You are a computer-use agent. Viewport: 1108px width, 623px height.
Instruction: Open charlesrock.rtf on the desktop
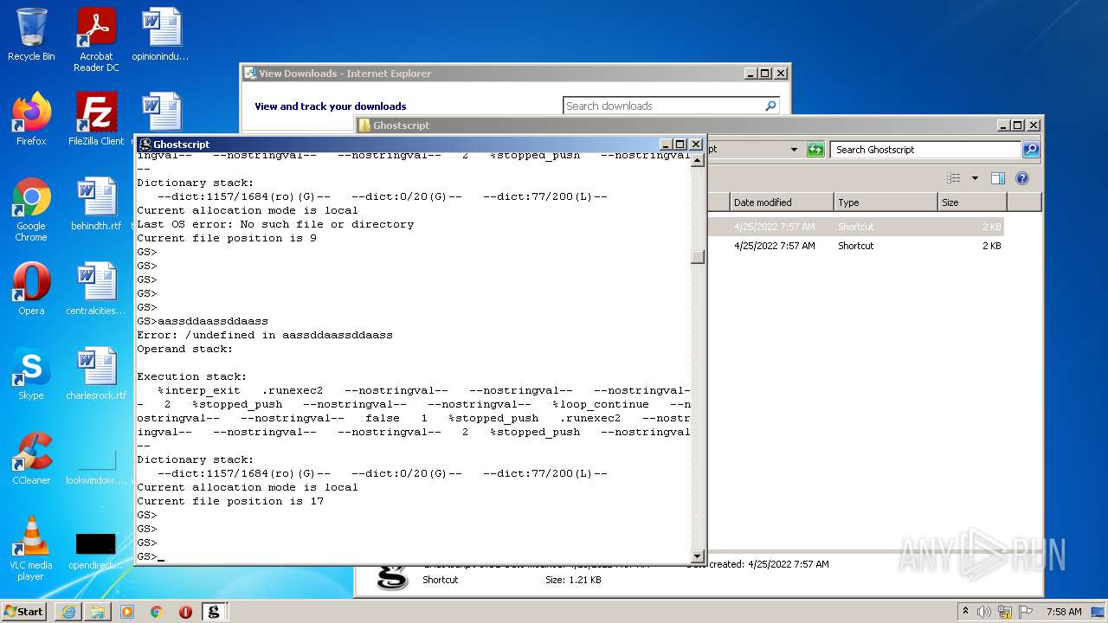pyautogui.click(x=96, y=374)
